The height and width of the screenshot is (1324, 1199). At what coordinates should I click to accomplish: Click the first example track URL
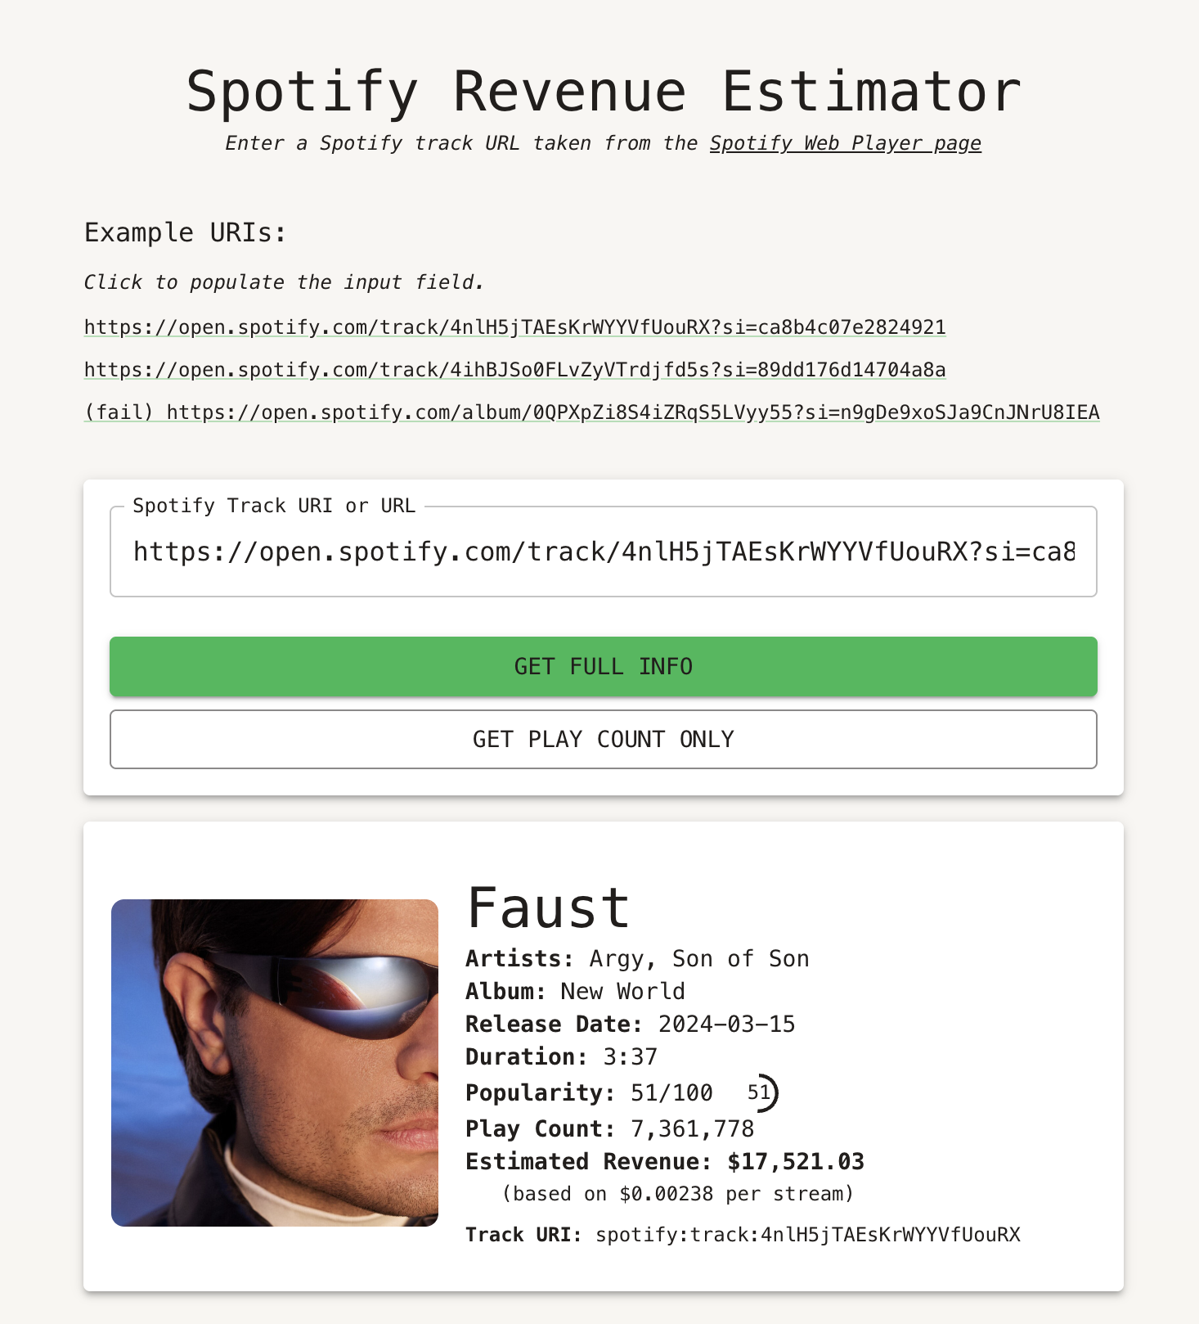pos(514,326)
